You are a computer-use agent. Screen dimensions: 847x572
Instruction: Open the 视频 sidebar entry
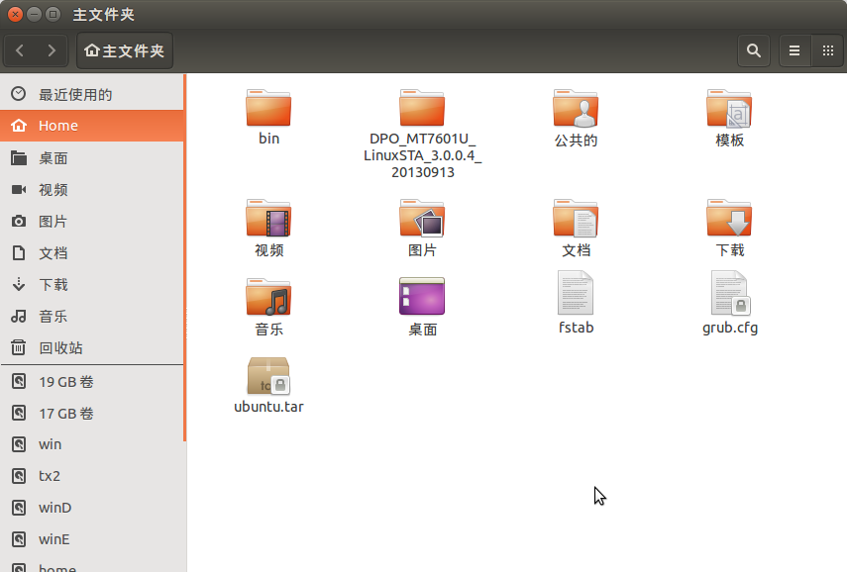pyautogui.click(x=92, y=190)
